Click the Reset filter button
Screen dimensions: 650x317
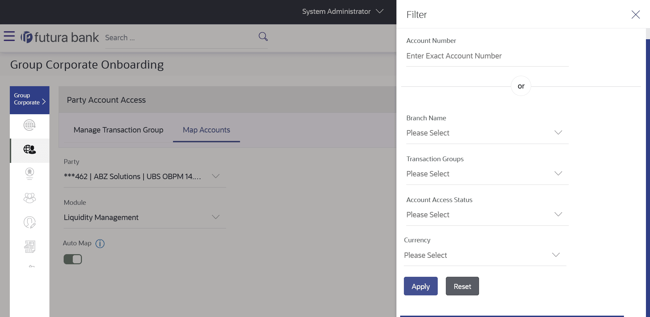pyautogui.click(x=462, y=286)
